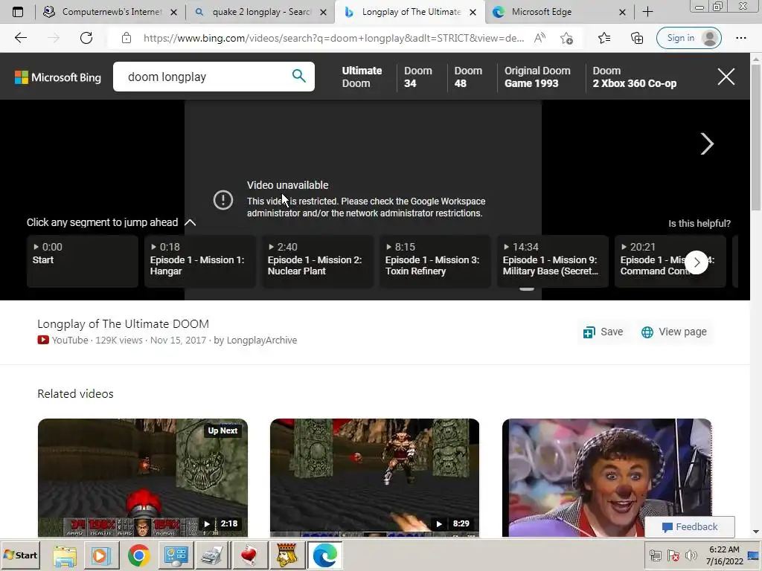Select the Doom 48 suggestion

click(x=468, y=77)
